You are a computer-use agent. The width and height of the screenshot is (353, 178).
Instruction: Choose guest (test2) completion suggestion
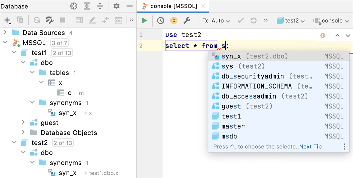(x=279, y=106)
